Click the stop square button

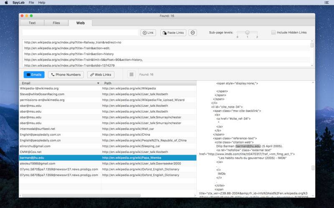(x=132, y=74)
